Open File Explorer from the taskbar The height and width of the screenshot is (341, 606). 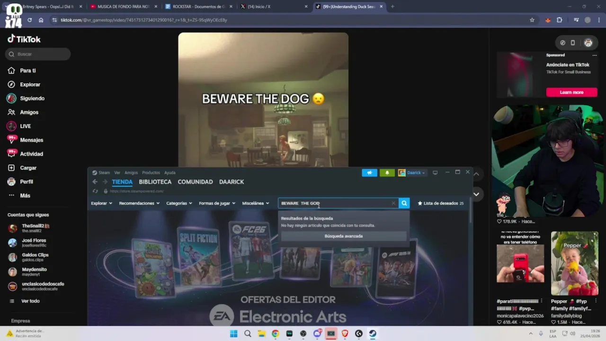(261, 333)
